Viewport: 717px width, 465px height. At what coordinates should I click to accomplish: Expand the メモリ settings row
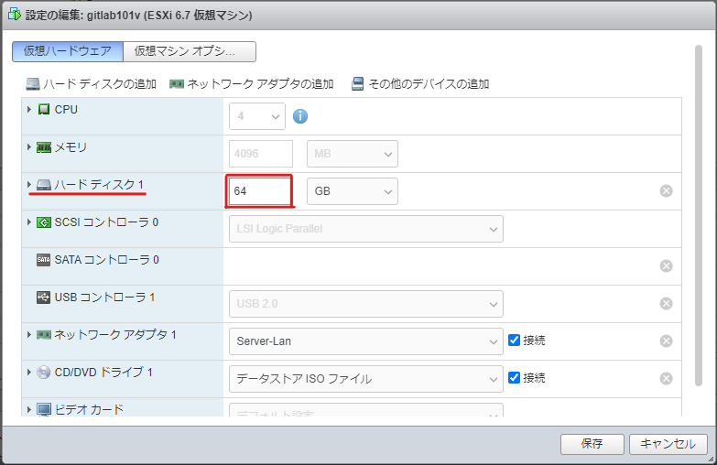click(28, 147)
